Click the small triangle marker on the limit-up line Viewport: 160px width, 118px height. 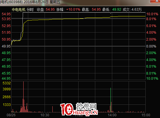pos(111,13)
